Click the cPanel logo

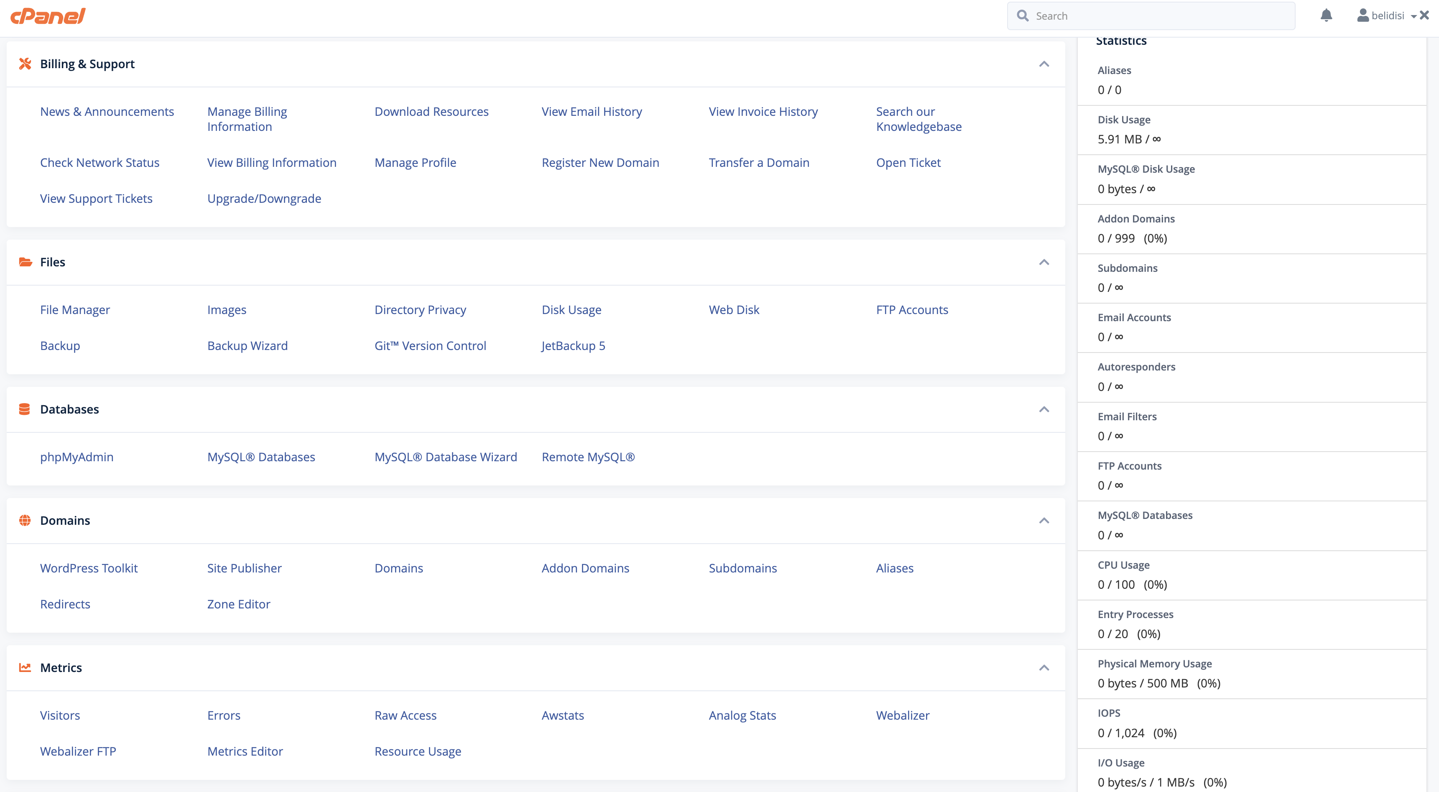click(48, 15)
